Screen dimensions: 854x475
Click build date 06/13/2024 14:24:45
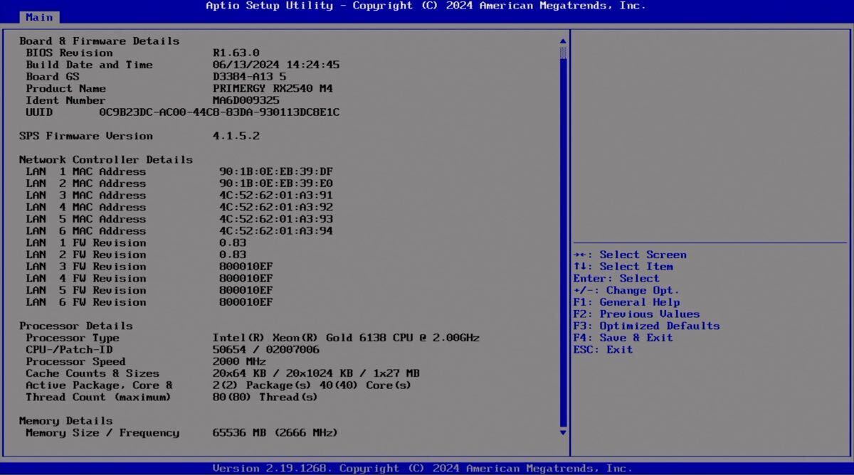[x=276, y=65]
